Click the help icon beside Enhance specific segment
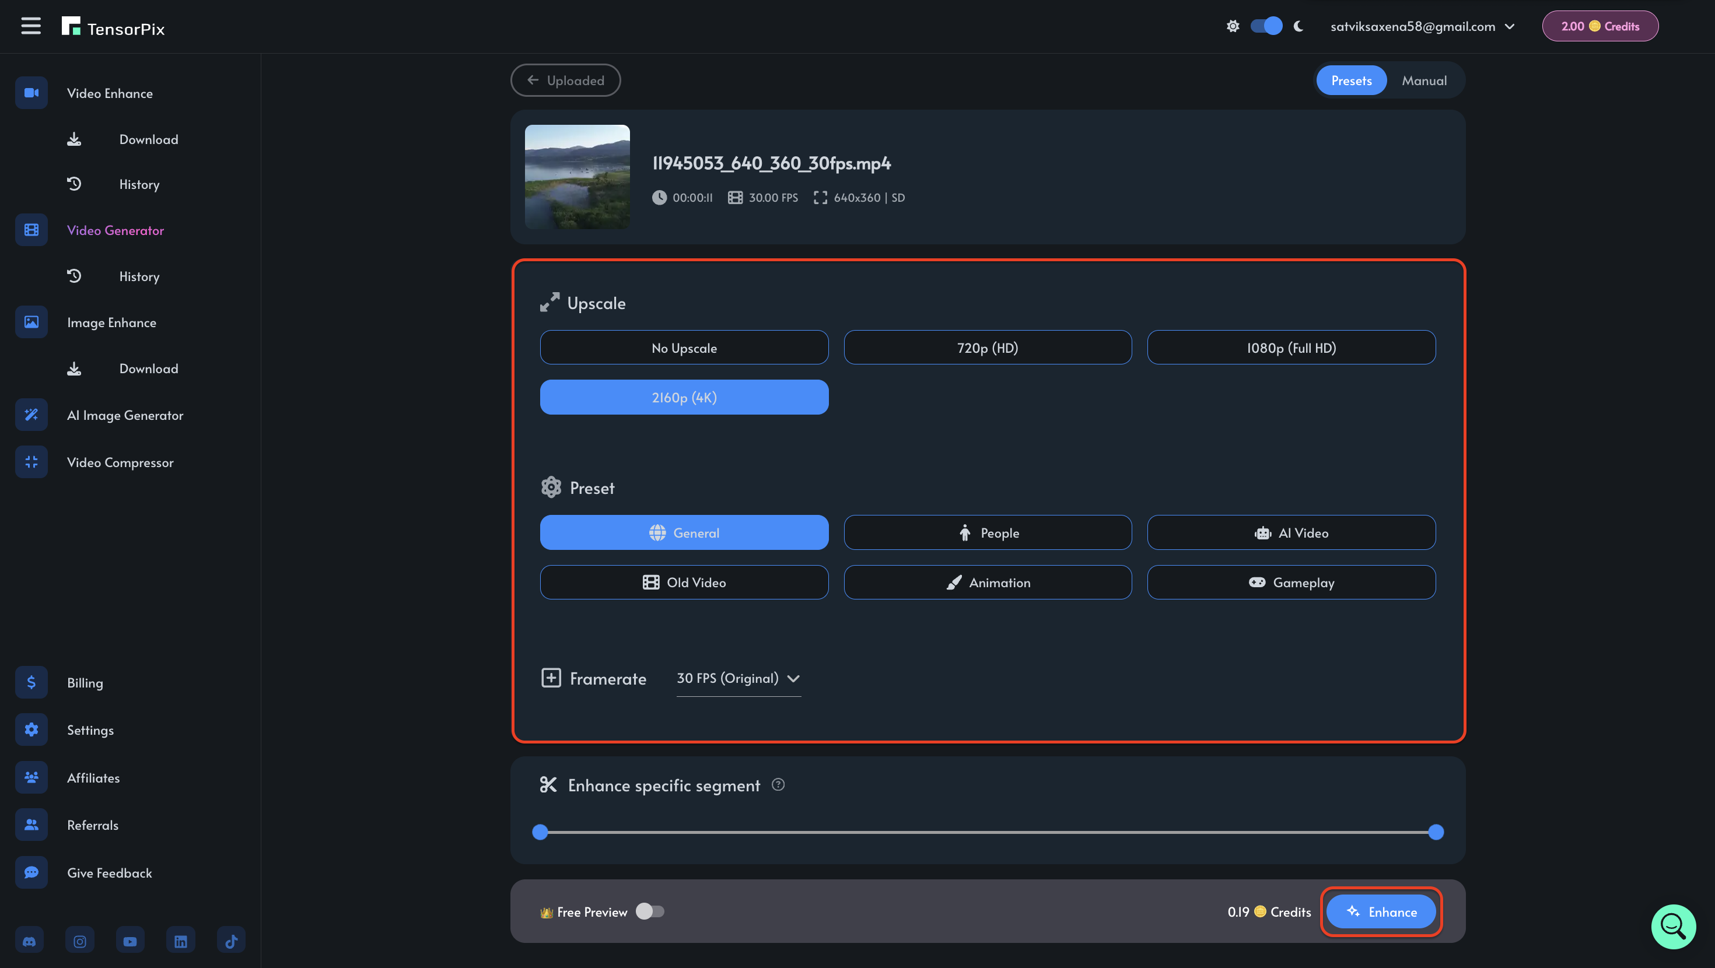 pyautogui.click(x=778, y=784)
